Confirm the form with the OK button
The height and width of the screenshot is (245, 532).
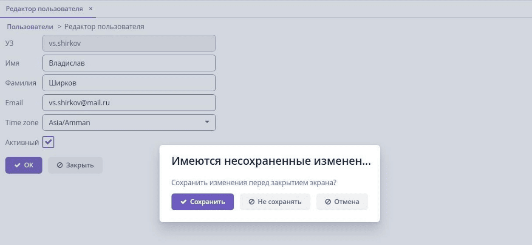click(24, 165)
